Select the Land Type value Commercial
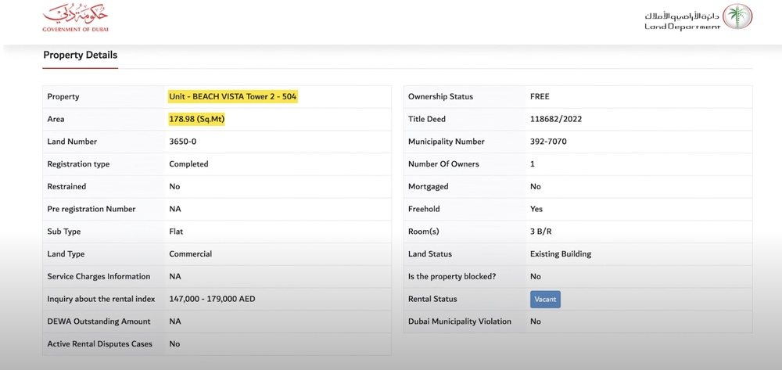The height and width of the screenshot is (370, 782). (x=190, y=254)
